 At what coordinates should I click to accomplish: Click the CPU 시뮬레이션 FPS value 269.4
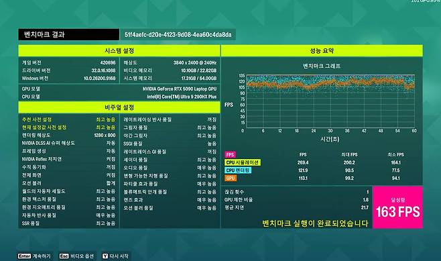[x=303, y=162]
